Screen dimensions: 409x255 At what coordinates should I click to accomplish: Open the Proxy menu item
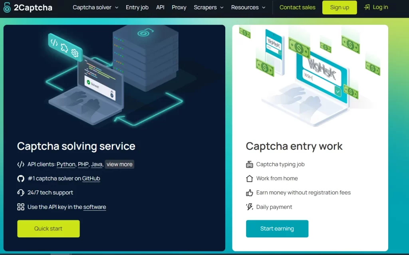click(x=179, y=7)
